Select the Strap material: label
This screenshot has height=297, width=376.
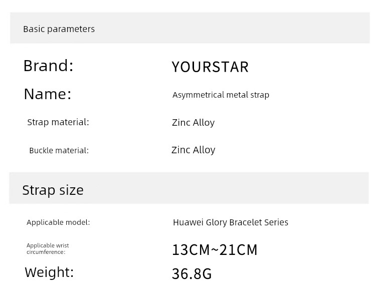point(58,122)
